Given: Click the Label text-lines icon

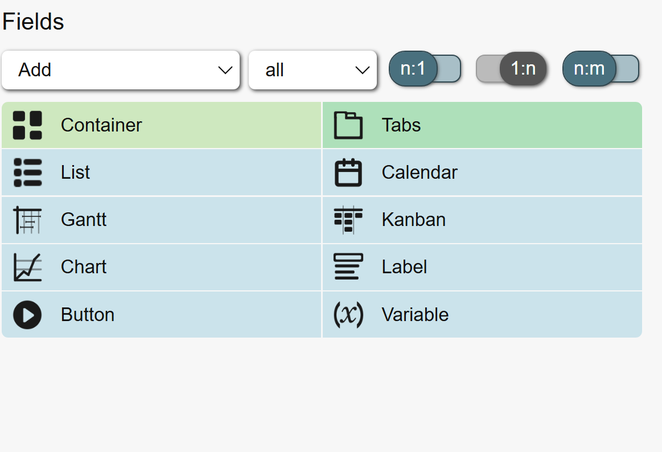Looking at the screenshot, I should pos(348,267).
